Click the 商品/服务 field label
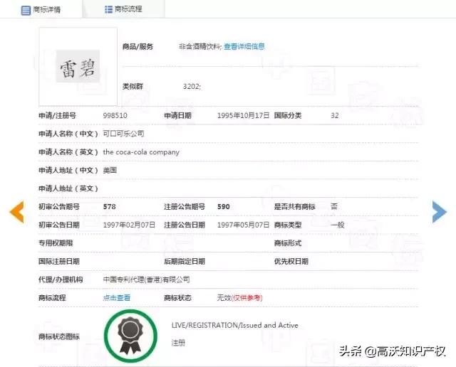Viewport: 456px width, 367px height. pyautogui.click(x=138, y=46)
